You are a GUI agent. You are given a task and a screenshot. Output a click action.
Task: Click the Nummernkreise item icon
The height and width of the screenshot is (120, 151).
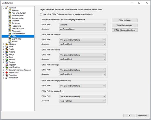click(10, 18)
